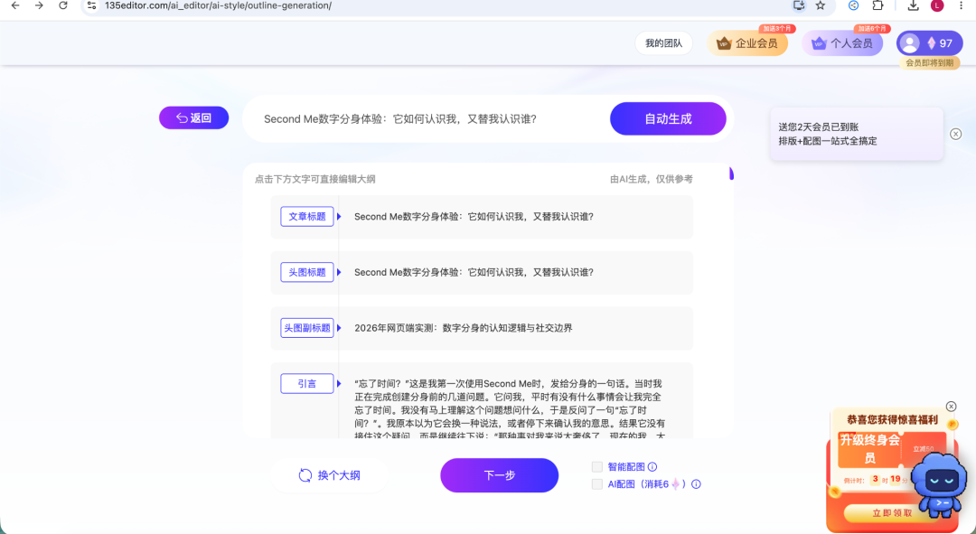Click the browser forward arrow

(x=39, y=5)
